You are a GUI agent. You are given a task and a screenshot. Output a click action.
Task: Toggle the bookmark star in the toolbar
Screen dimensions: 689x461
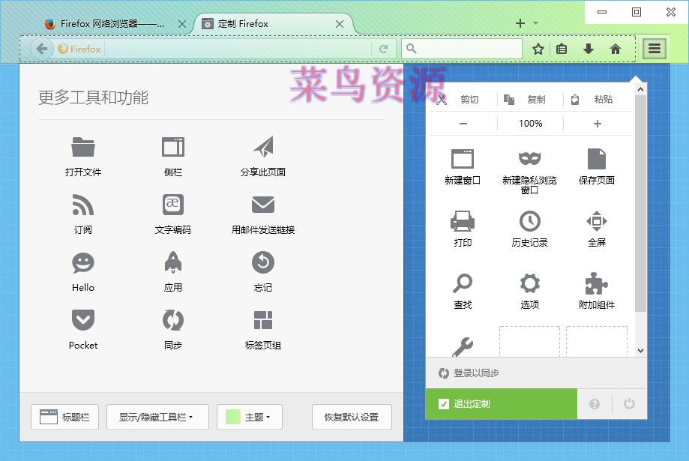click(x=538, y=48)
